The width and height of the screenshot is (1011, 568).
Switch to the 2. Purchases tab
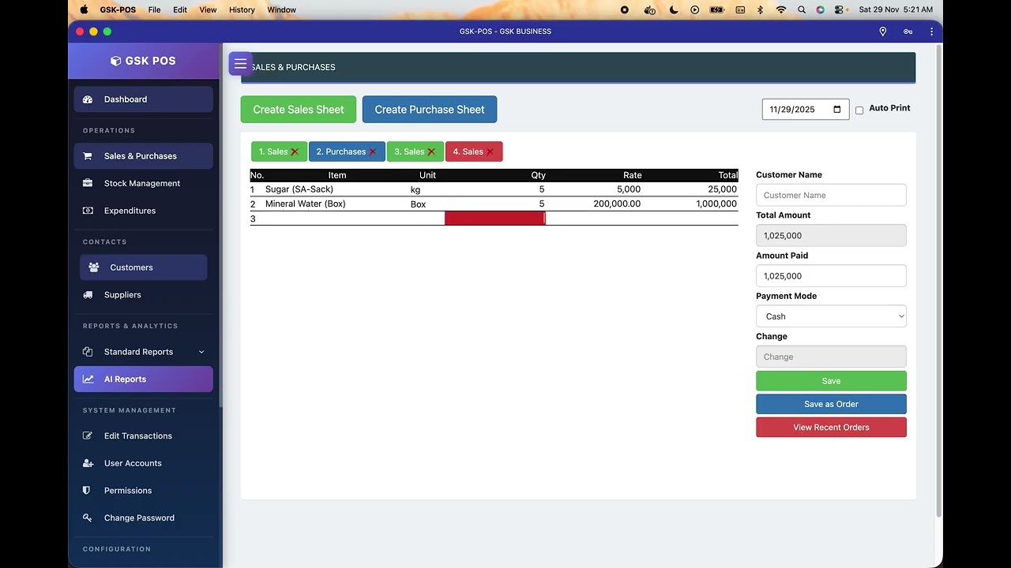(x=341, y=151)
